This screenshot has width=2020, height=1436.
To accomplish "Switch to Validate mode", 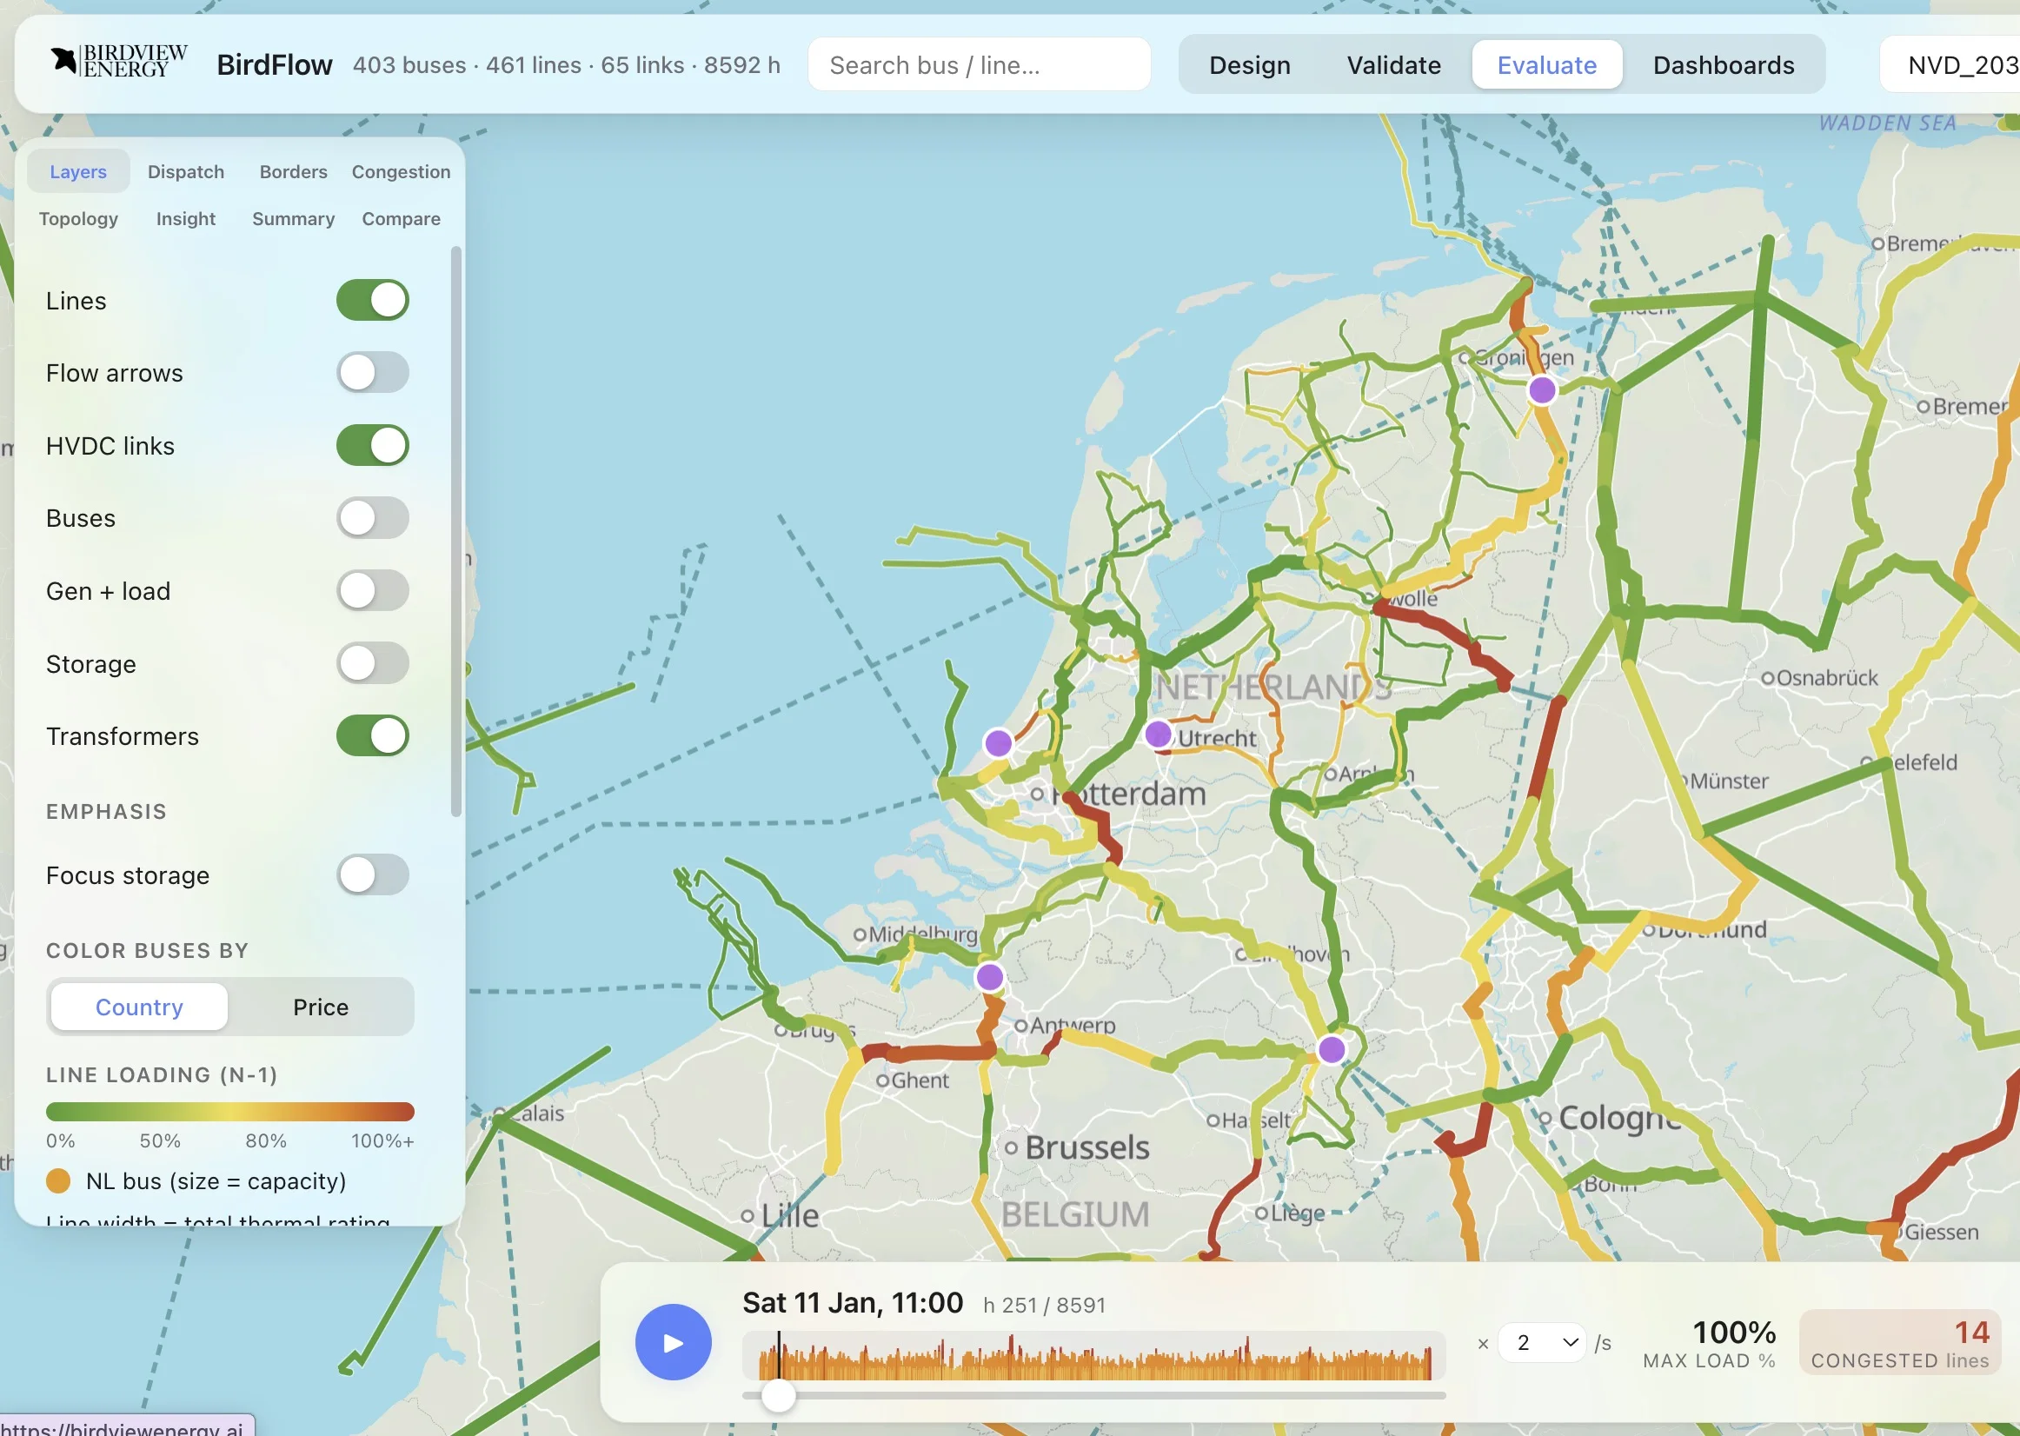I will [x=1393, y=64].
